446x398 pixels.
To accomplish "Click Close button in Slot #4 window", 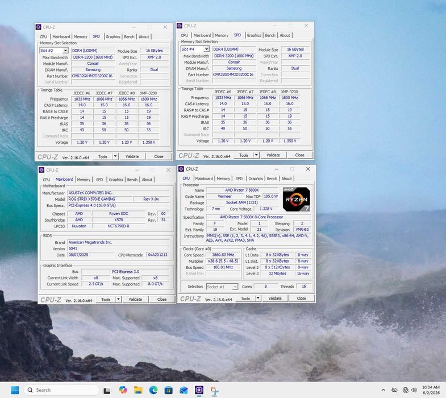I will (x=300, y=155).
